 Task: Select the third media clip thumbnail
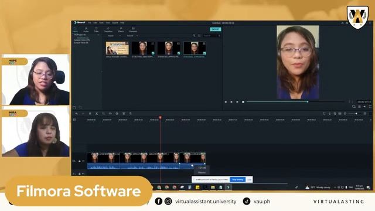point(169,48)
